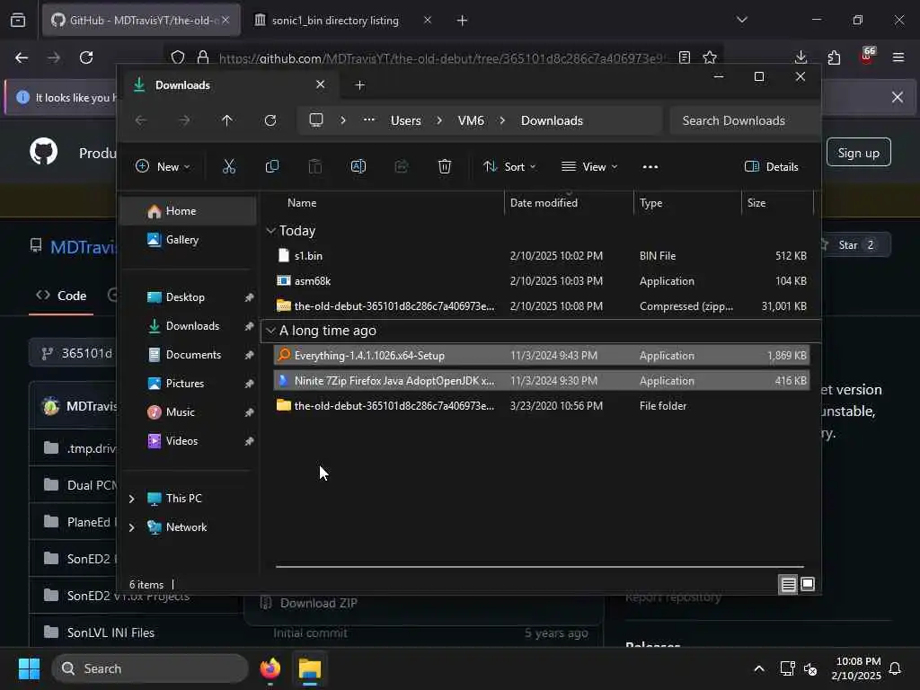The height and width of the screenshot is (690, 920).
Task: Select the s1.bin file
Action: [x=541, y=256]
